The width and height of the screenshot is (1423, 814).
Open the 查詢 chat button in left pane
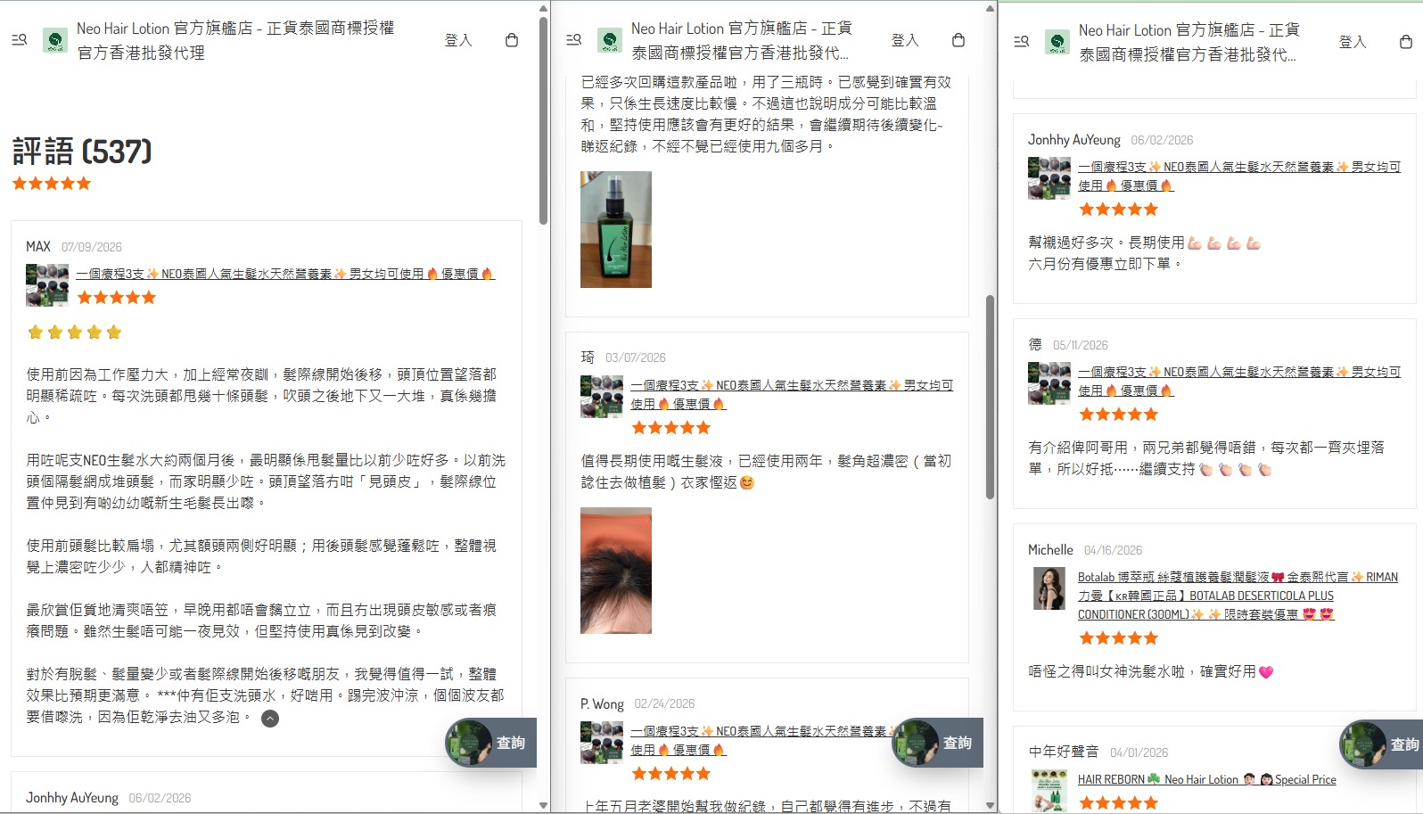pos(491,743)
